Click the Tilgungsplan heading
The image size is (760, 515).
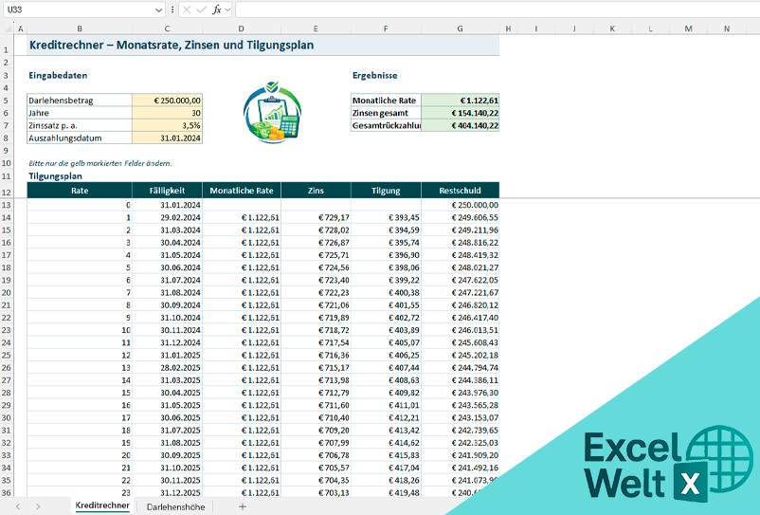55,176
